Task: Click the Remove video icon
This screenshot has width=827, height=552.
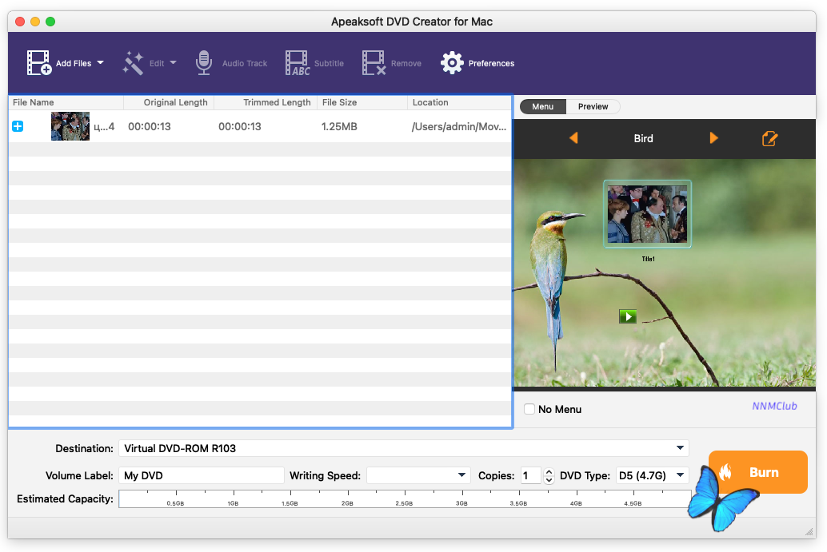Action: [374, 63]
